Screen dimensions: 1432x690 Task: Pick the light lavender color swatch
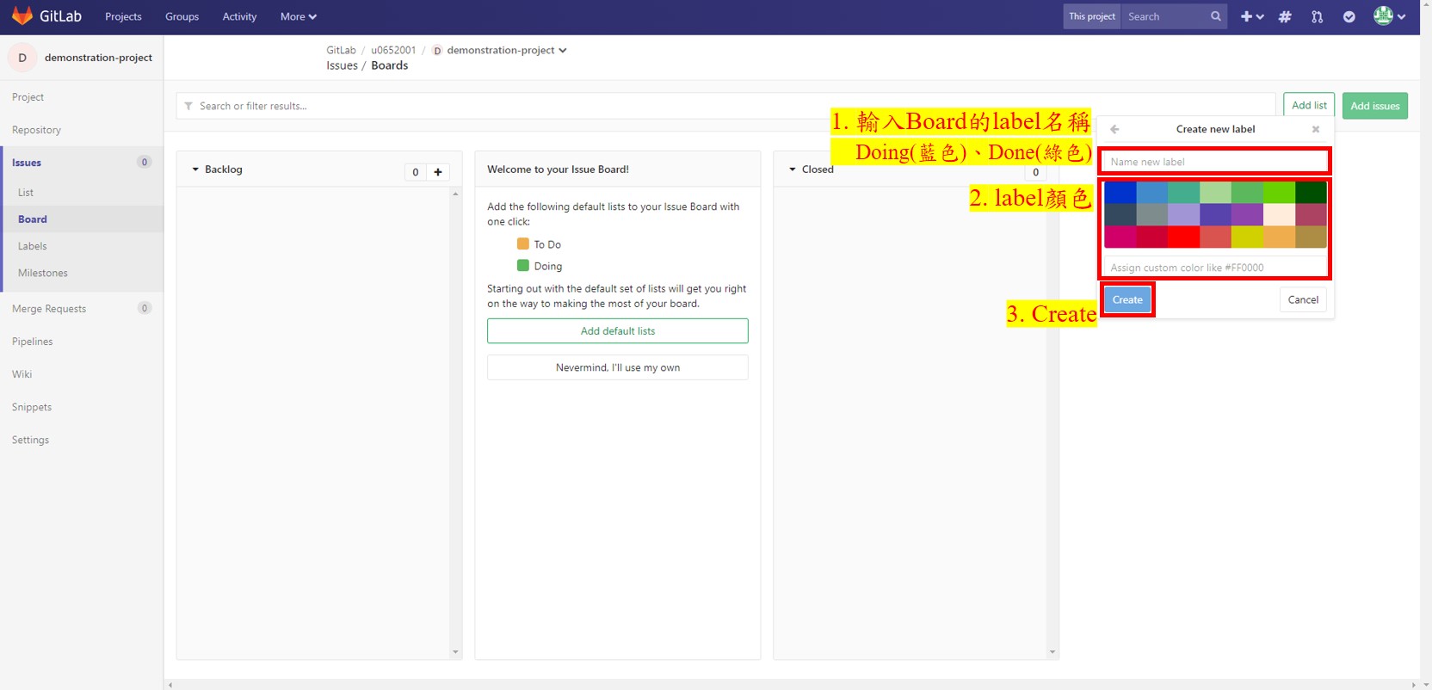pos(1183,214)
